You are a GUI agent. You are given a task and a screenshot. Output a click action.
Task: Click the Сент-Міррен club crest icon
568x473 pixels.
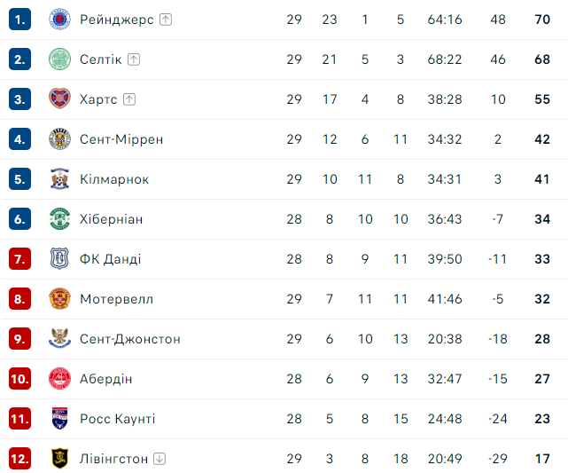58,139
